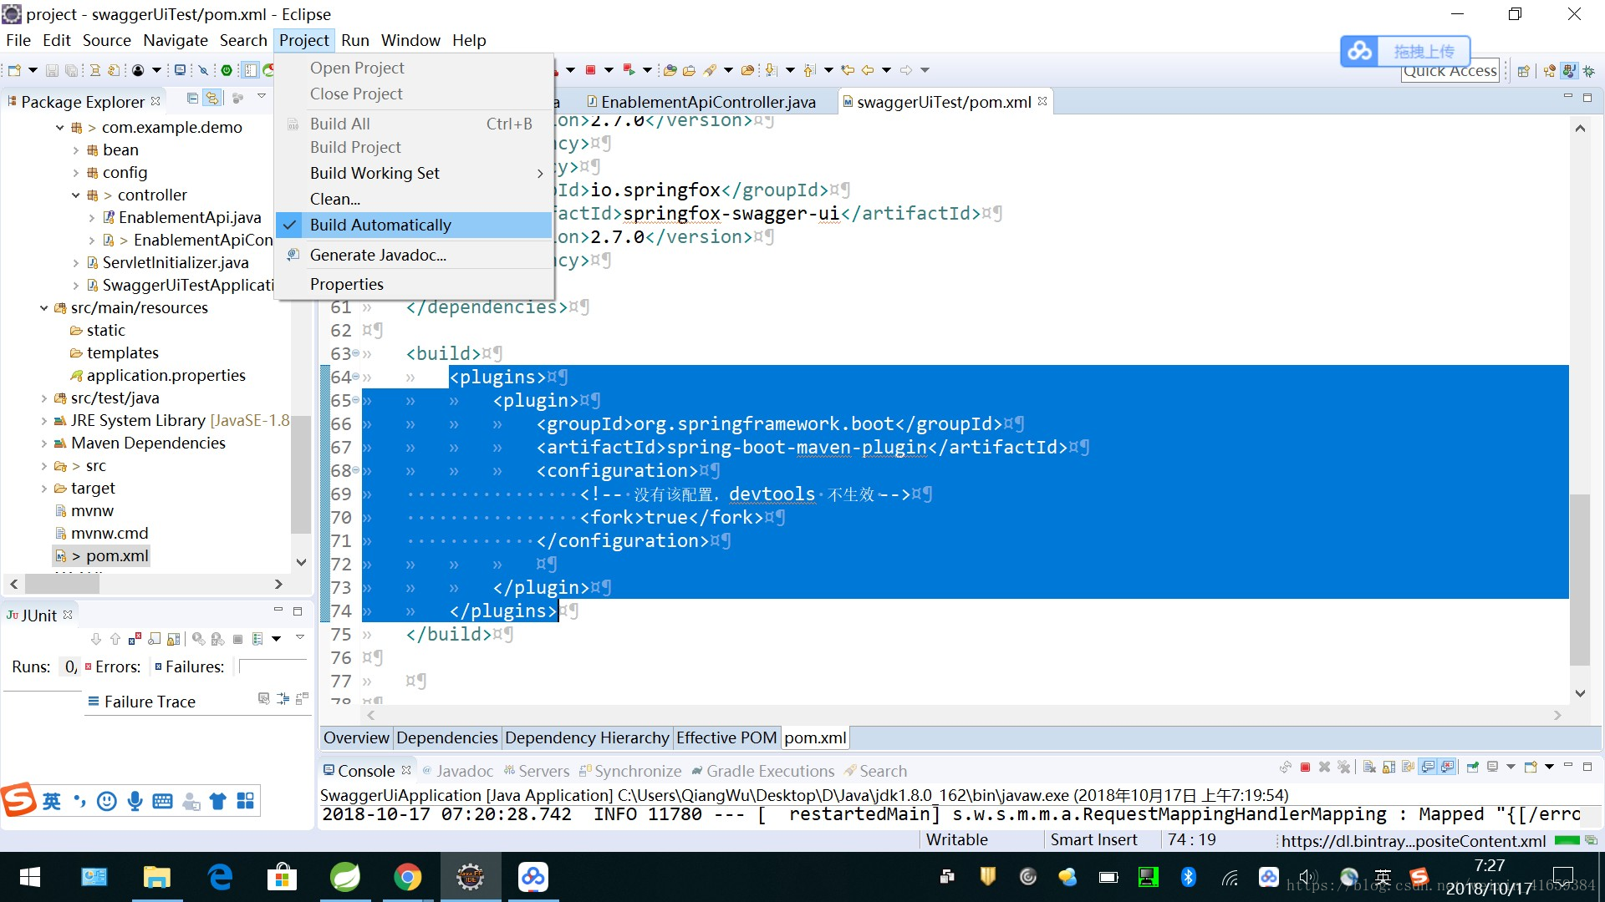Screen dimensions: 1605x902
Task: Uncheck Build Automatically in Project menu
Action: tap(380, 225)
